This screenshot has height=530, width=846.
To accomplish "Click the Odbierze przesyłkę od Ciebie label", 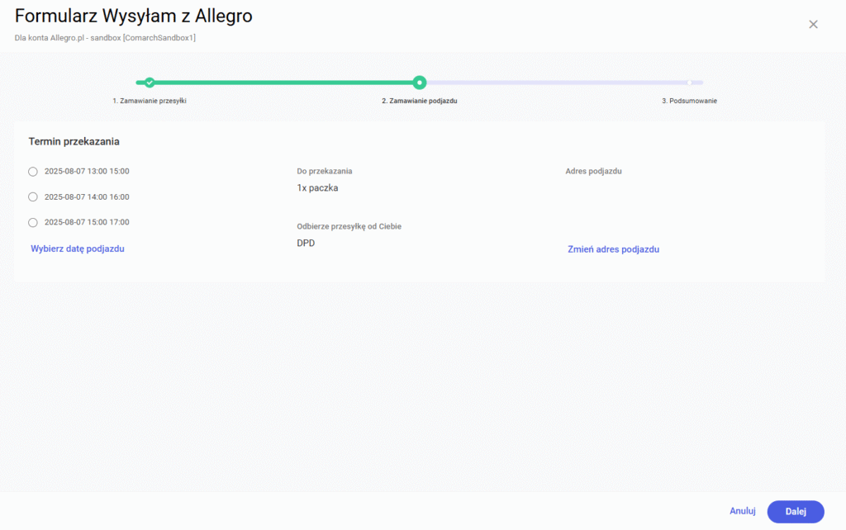I will coord(349,226).
